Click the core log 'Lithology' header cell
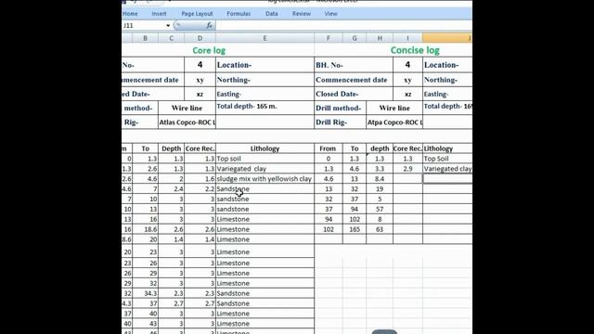Image resolution: width=594 pixels, height=334 pixels. tap(265, 148)
